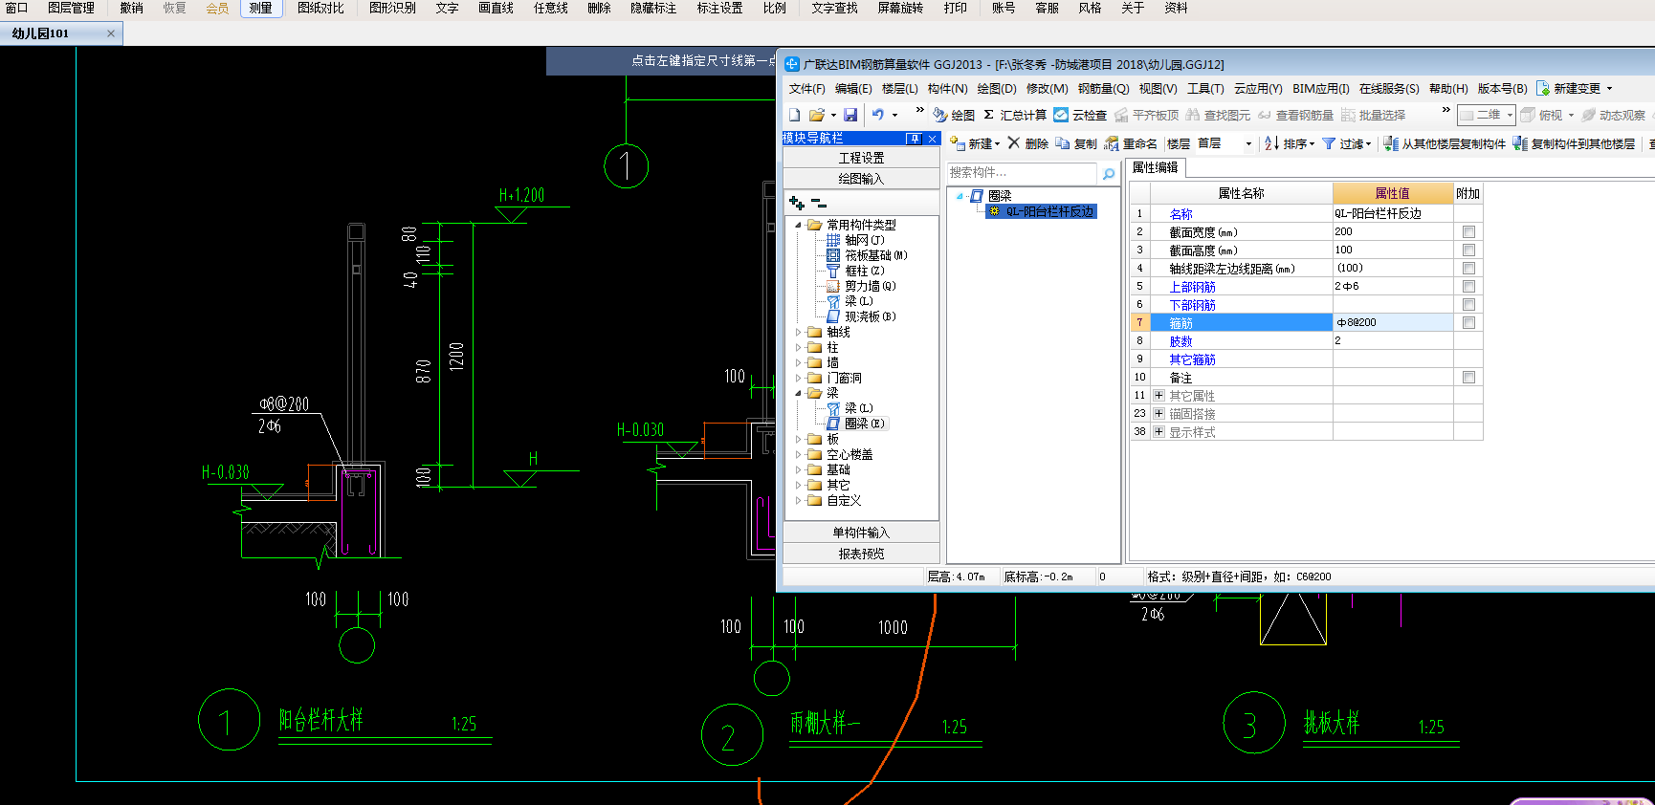Click the search magnifier icon beside 搜索构件
Viewport: 1655px width, 805px height.
click(1109, 173)
